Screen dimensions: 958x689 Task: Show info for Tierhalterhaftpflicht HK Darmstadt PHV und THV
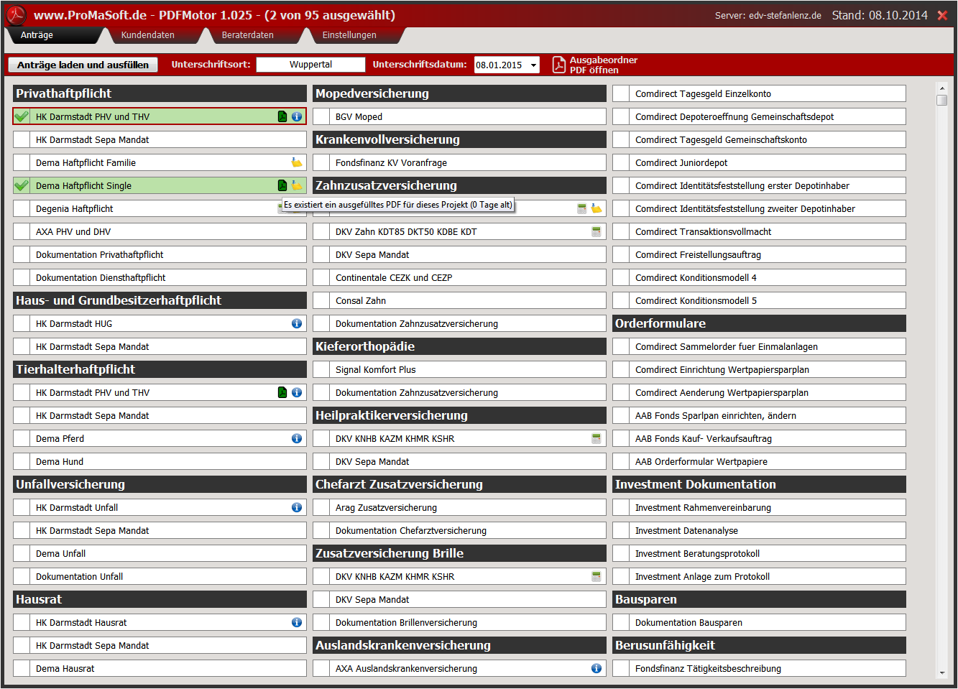(297, 392)
